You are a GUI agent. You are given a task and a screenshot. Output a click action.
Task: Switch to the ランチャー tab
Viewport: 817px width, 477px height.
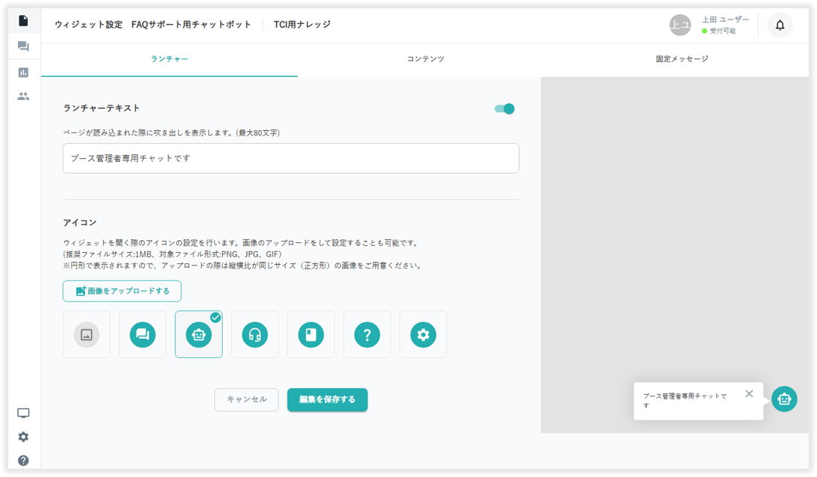(x=169, y=59)
